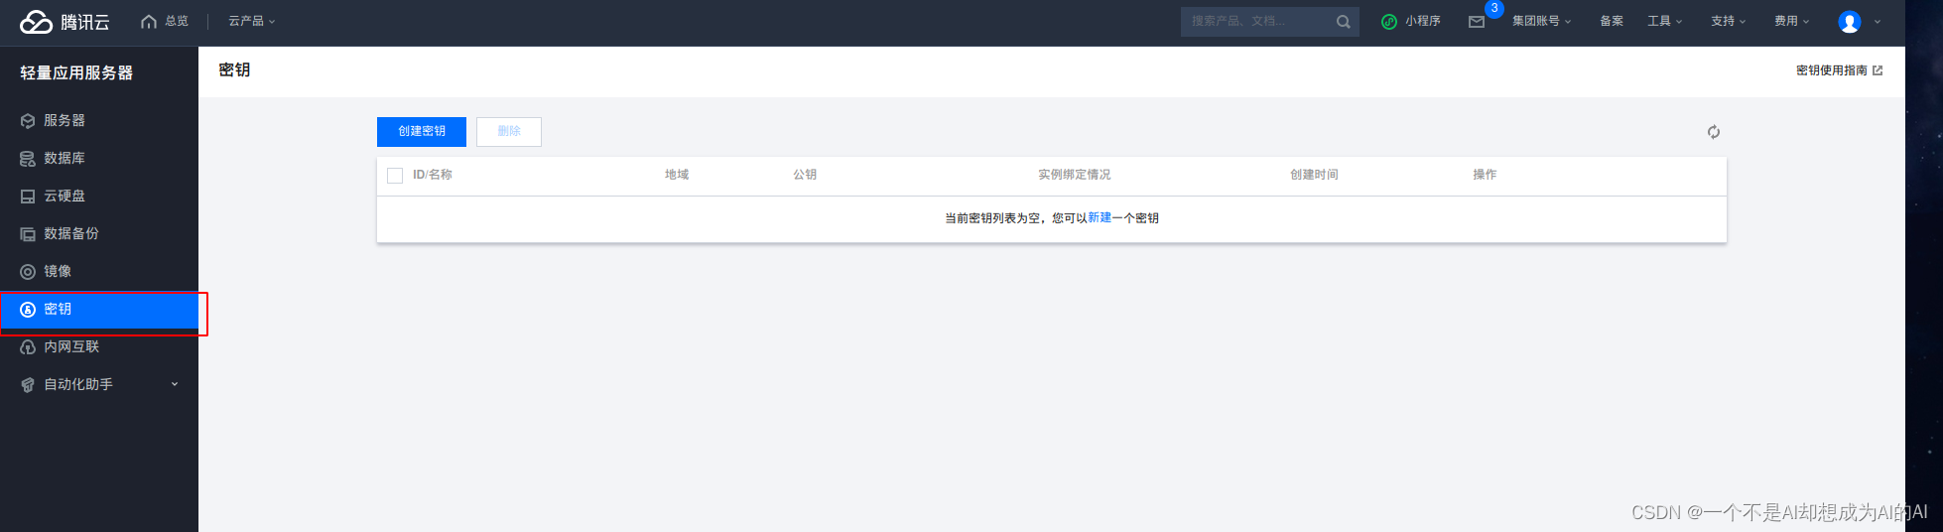Click the 操作 column header
This screenshot has height=532, width=1943.
1485,175
